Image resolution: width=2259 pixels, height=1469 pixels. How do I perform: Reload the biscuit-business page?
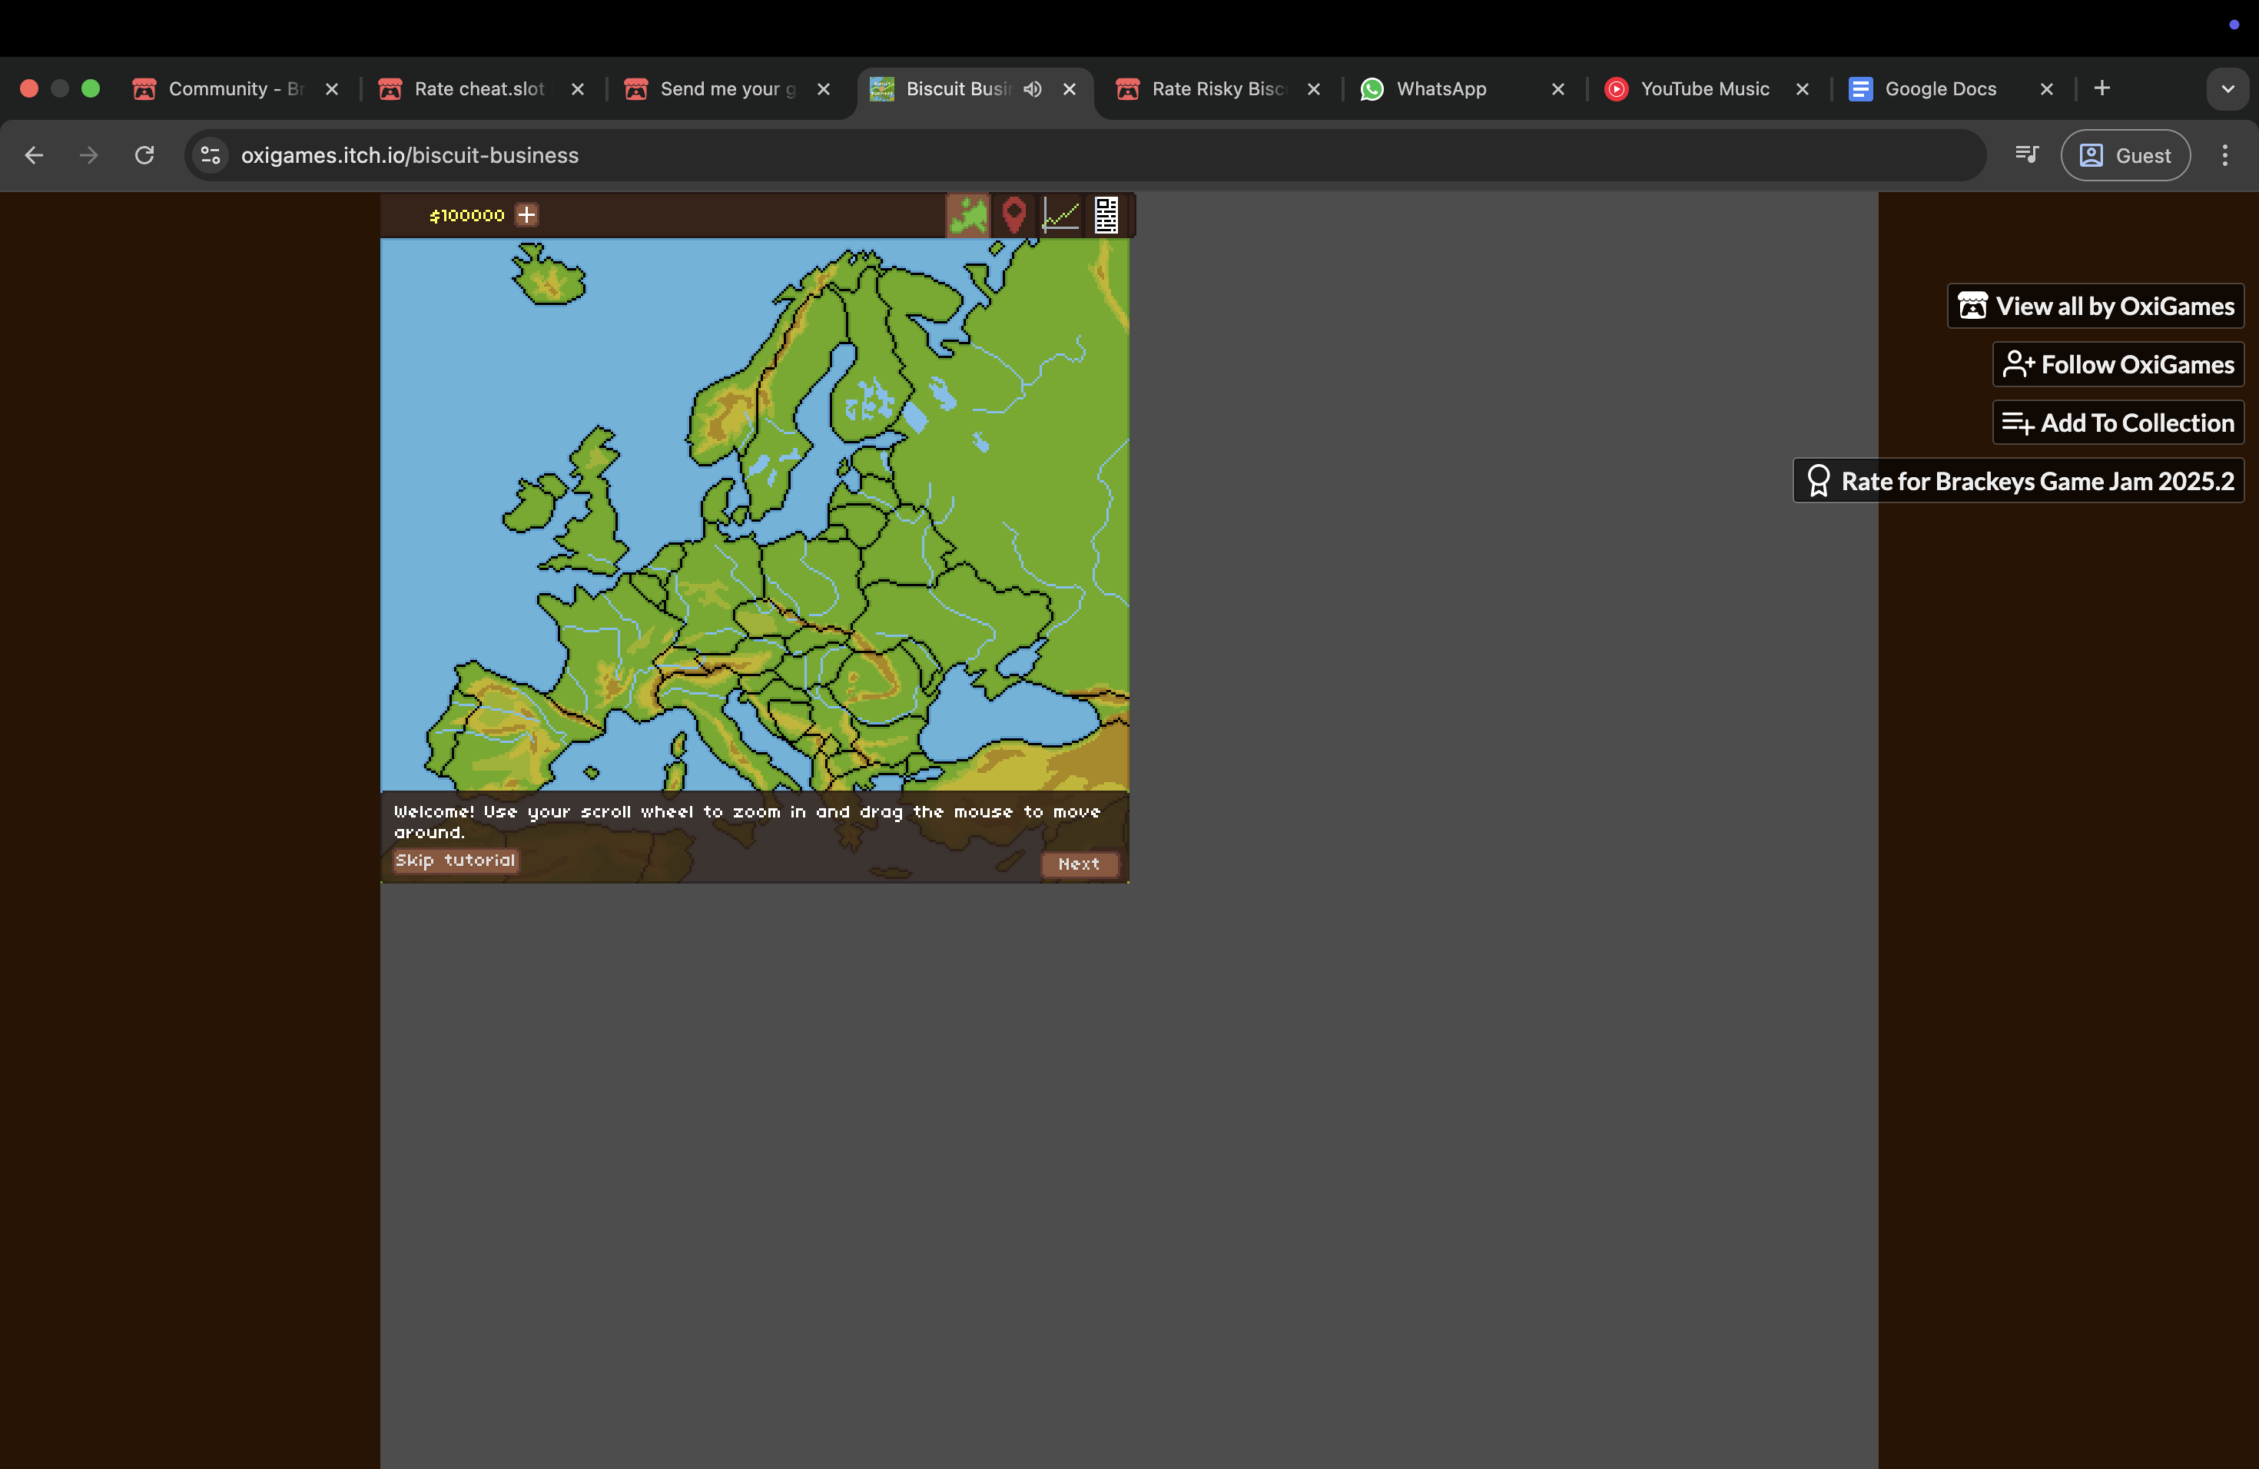click(x=144, y=154)
